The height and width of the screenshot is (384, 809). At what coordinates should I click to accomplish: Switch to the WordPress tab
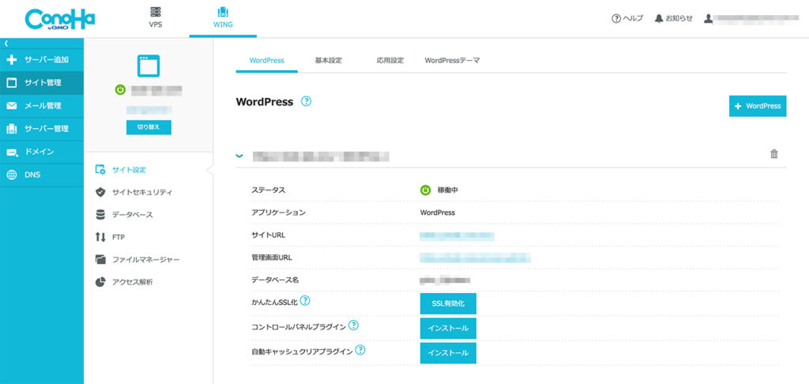coord(267,60)
